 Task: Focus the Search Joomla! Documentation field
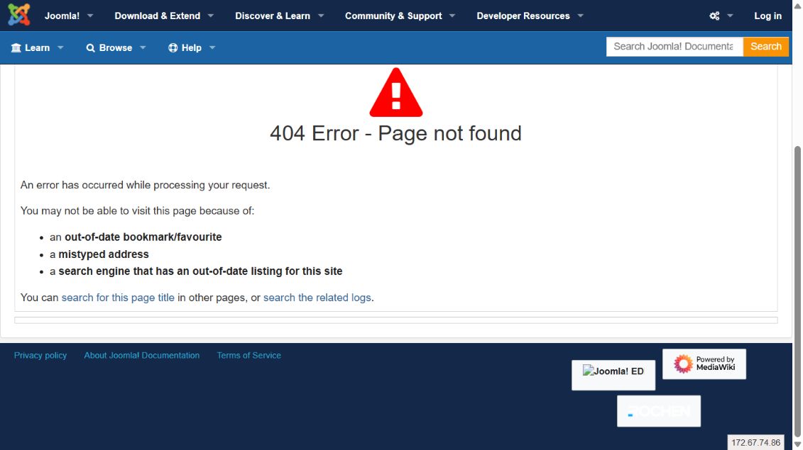tap(674, 47)
